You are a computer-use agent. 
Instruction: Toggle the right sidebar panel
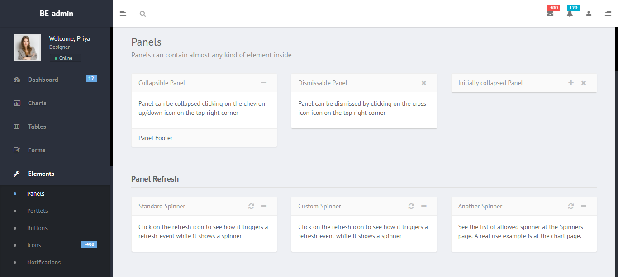pos(608,14)
